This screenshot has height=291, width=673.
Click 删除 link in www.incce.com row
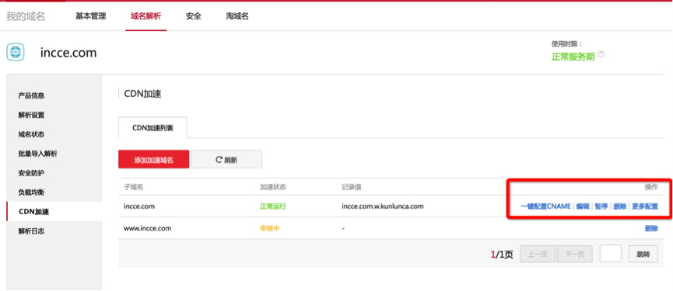pyautogui.click(x=651, y=228)
